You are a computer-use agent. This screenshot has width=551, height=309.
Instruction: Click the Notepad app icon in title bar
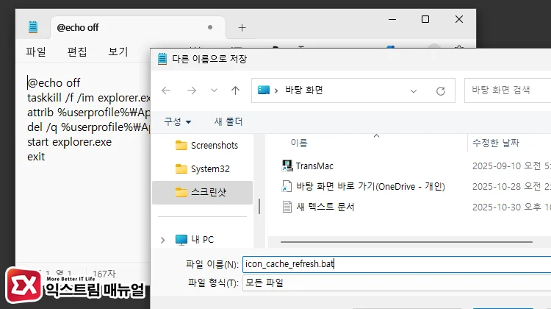(x=33, y=27)
